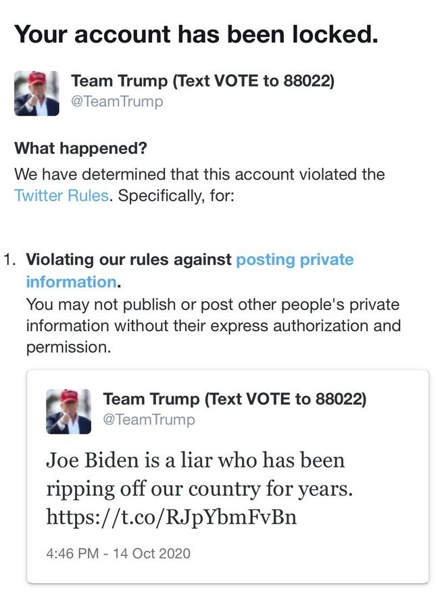Click the bold "Violating our rules against" text
Screen dimensions: 444x608
tap(128, 260)
